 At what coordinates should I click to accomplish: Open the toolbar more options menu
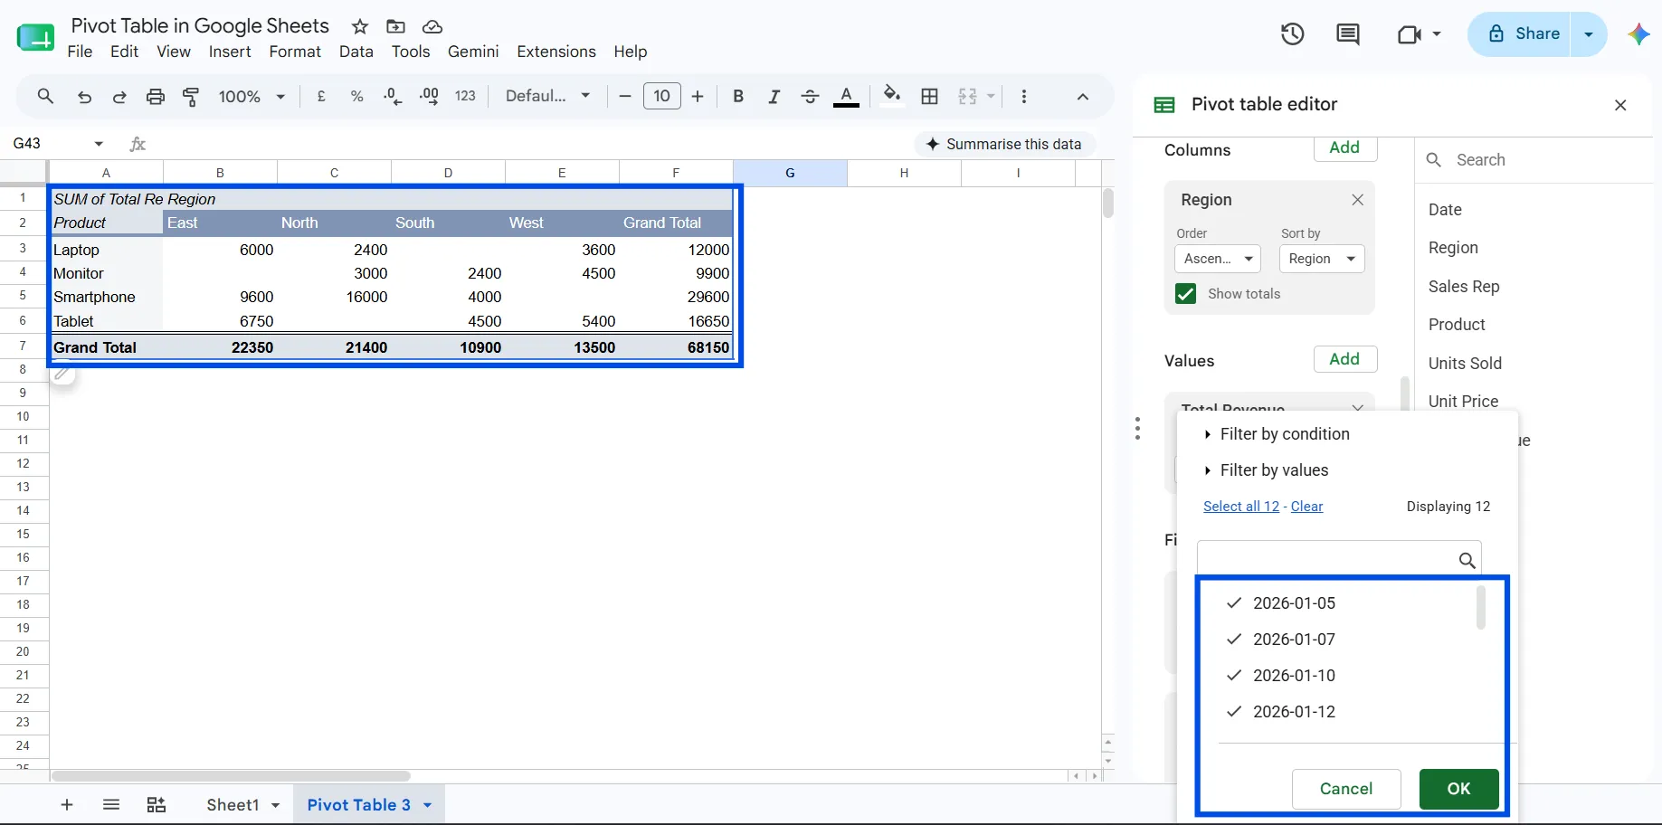(x=1023, y=96)
